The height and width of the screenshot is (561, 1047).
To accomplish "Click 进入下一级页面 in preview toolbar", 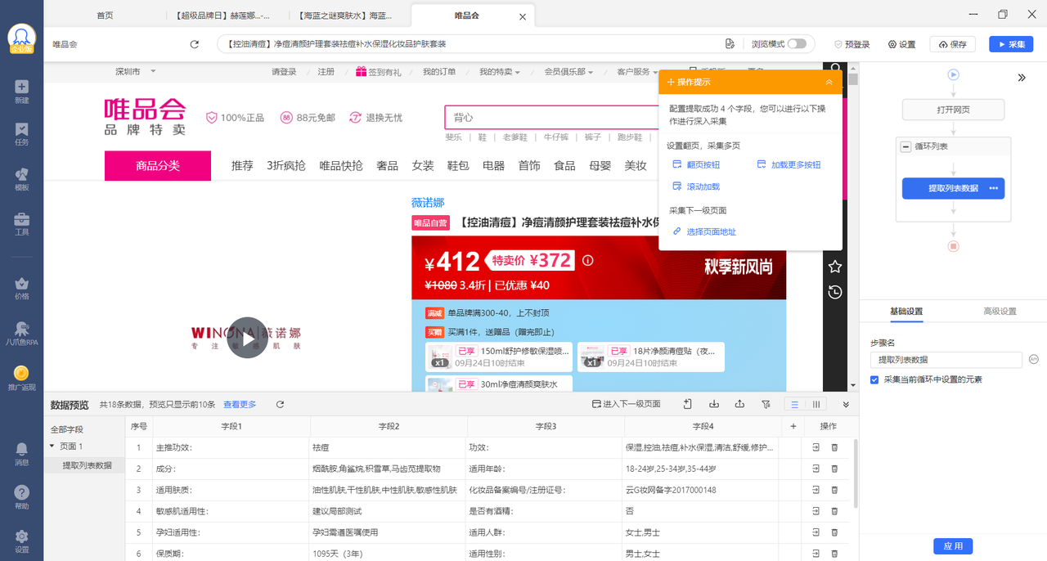I will (x=626, y=404).
